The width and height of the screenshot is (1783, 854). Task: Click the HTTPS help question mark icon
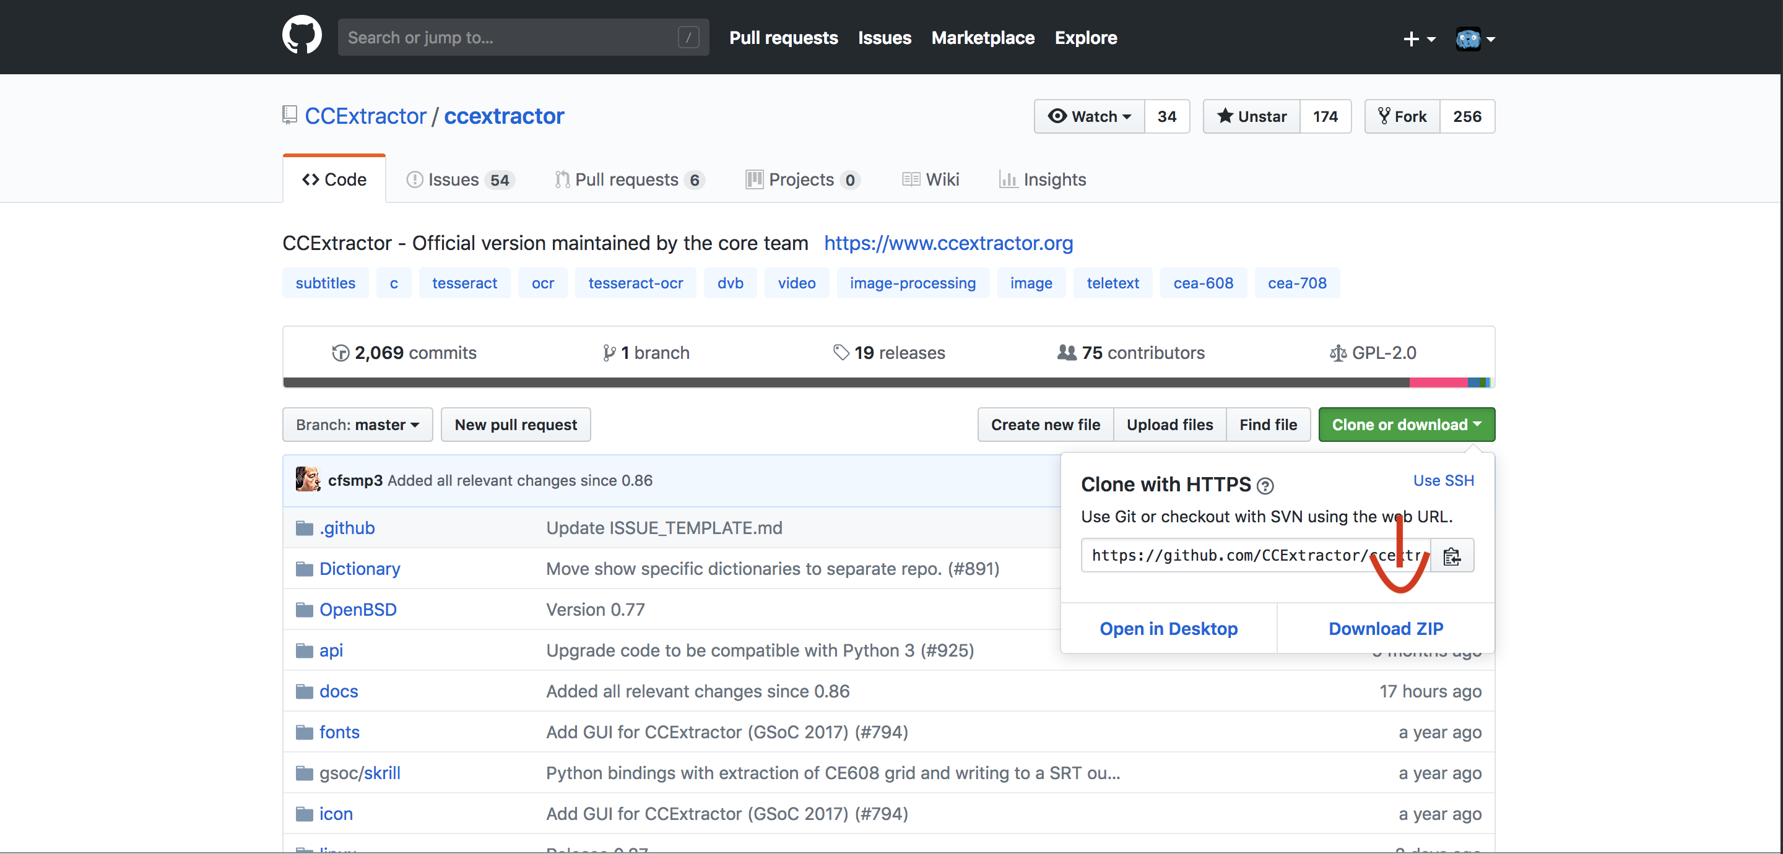(1265, 486)
